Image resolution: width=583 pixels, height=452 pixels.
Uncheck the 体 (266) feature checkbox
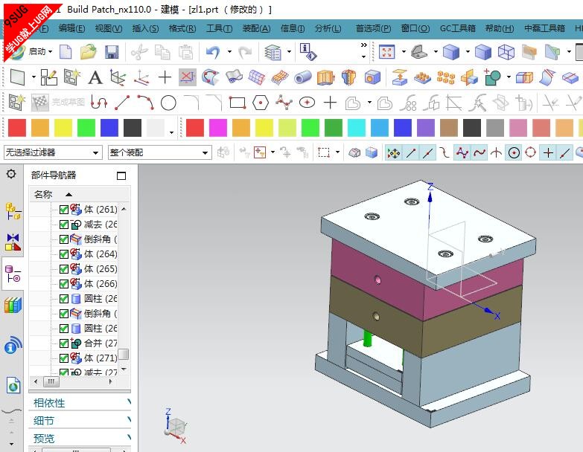63,284
